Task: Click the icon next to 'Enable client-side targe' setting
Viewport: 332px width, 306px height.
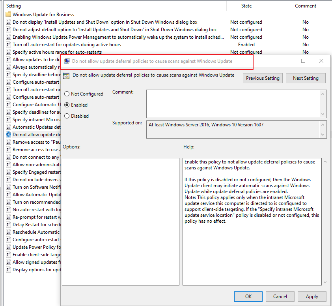Action: click(x=8, y=254)
